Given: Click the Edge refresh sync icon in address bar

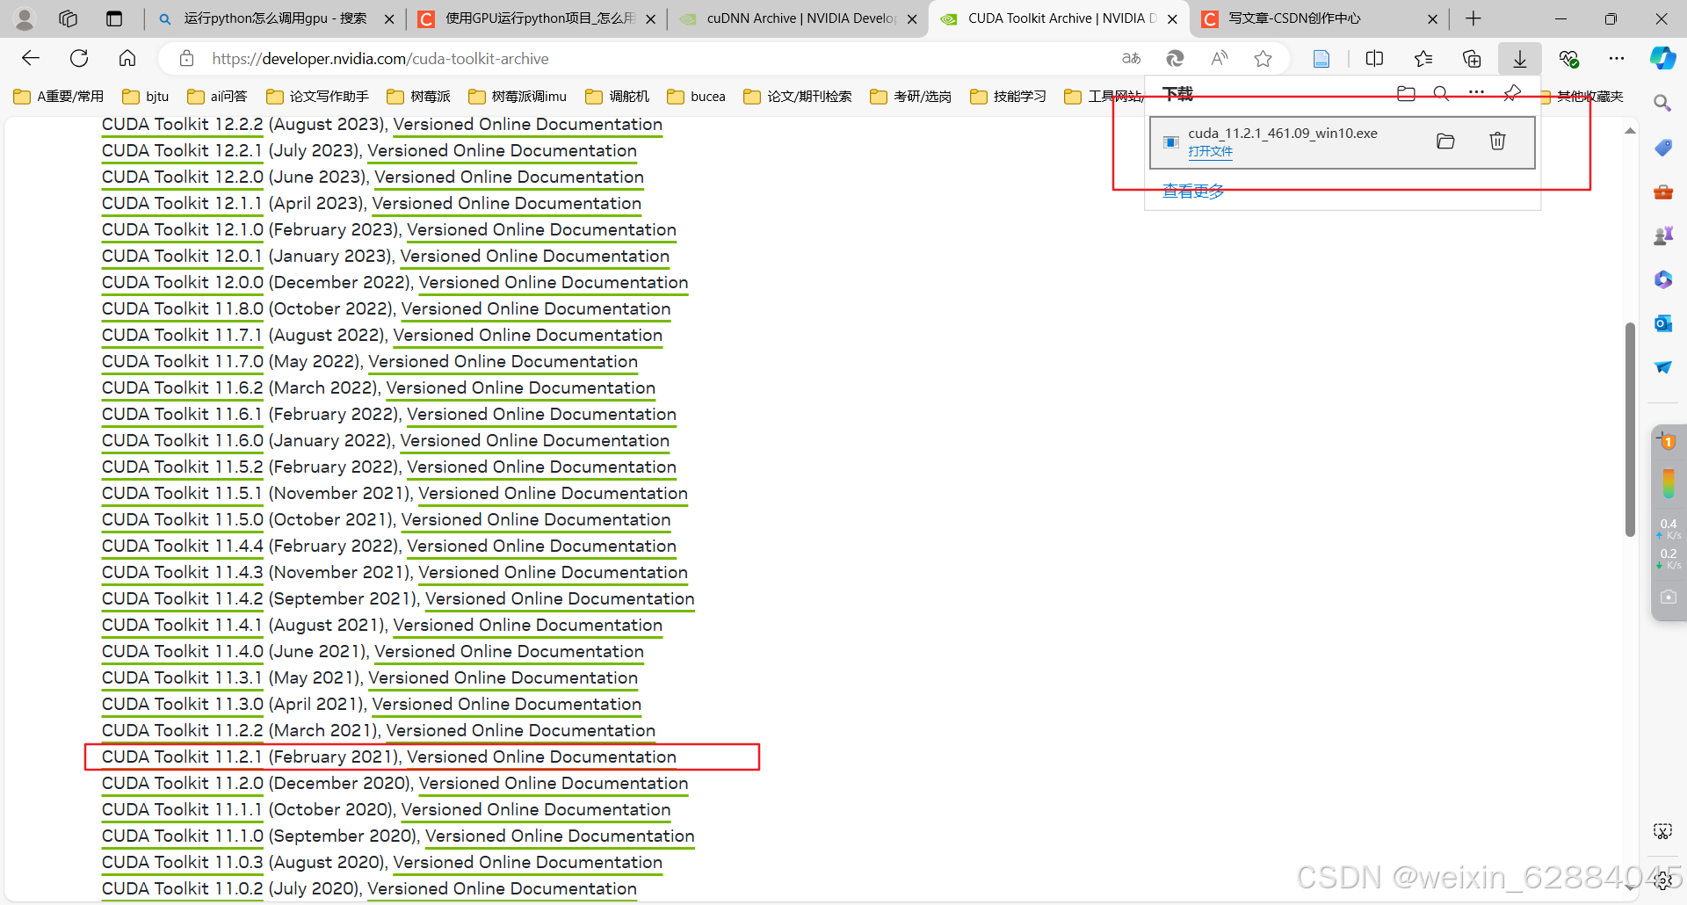Looking at the screenshot, I should click(1175, 59).
